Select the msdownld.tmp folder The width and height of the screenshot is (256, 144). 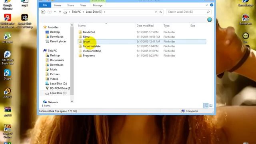[x=92, y=51]
